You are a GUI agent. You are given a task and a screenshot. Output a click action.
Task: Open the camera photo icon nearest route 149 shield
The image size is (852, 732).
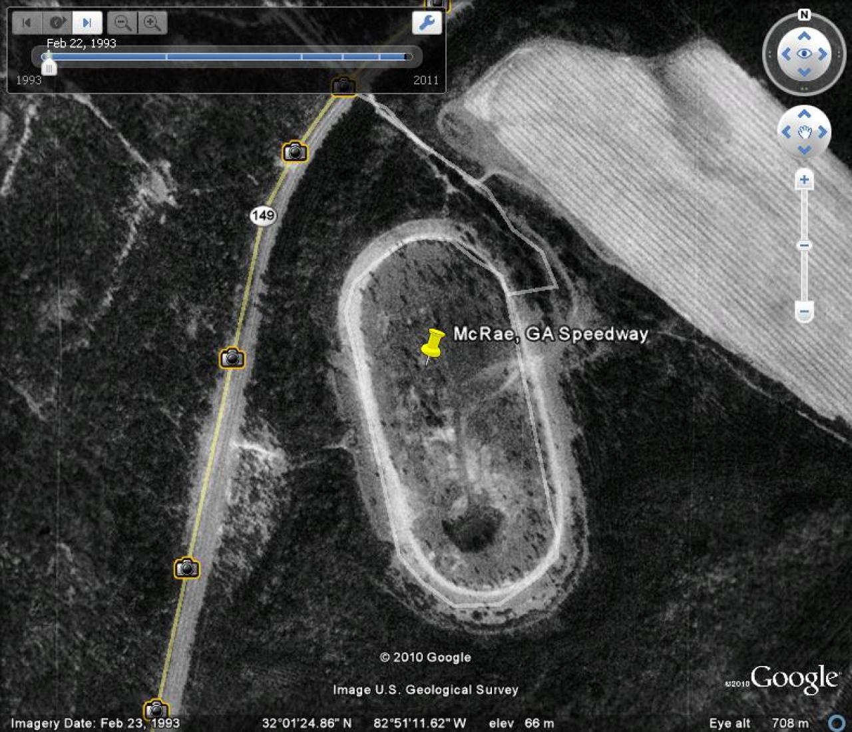tap(295, 152)
